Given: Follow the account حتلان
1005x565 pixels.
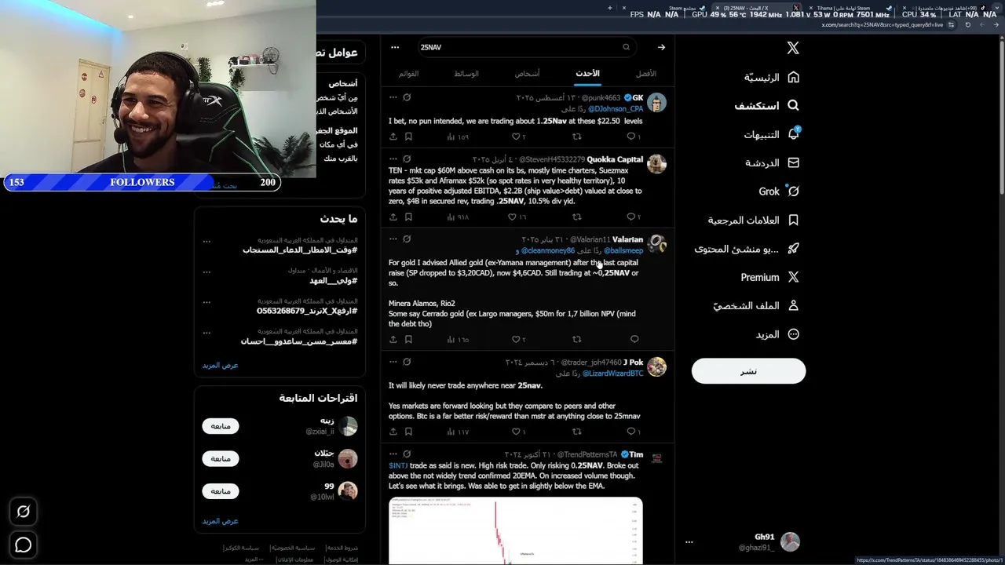Looking at the screenshot, I should point(221,458).
